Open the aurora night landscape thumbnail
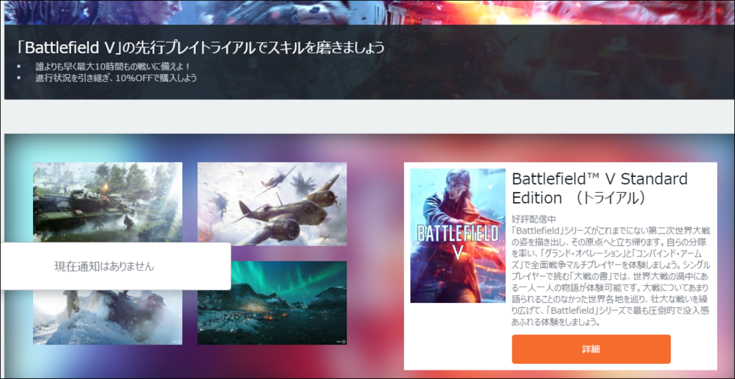Screen dimensions: 735x379 click(x=272, y=303)
